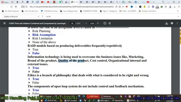Open the PDF viewer sidebar hamburger menu

tap(5, 23)
